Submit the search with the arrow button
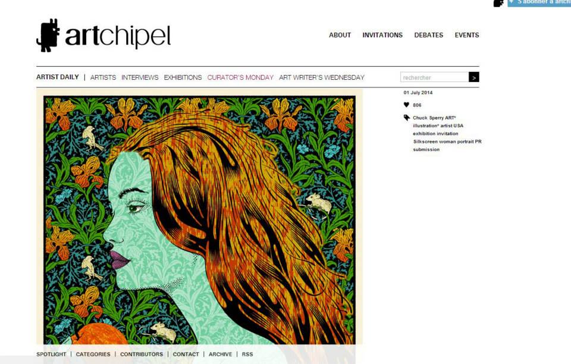The height and width of the screenshot is (364, 571). 474,77
